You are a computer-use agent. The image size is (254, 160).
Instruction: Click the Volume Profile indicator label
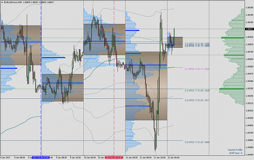(x=235, y=150)
